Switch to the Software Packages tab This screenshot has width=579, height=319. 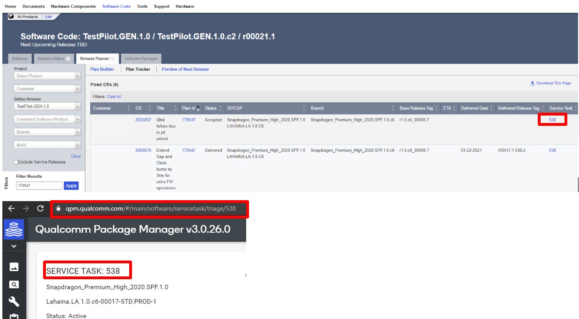point(141,59)
